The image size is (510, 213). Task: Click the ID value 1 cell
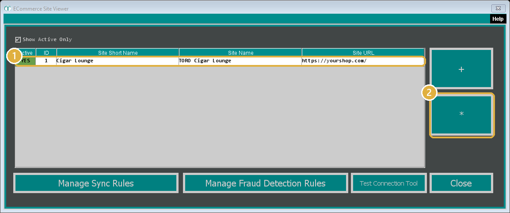[46, 61]
